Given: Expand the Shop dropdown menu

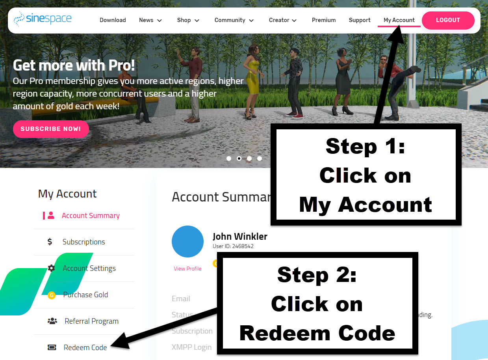Looking at the screenshot, I should pyautogui.click(x=188, y=20).
